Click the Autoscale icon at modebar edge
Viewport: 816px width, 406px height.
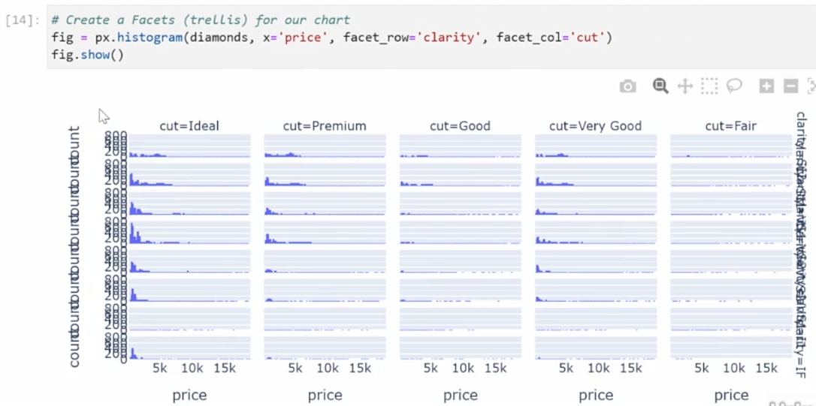coord(811,86)
